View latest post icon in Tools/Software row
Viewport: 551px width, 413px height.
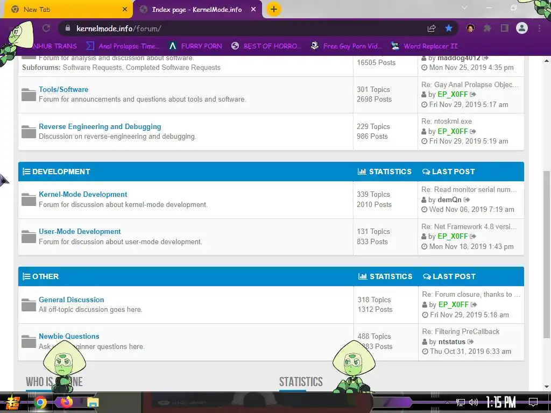coord(473,95)
